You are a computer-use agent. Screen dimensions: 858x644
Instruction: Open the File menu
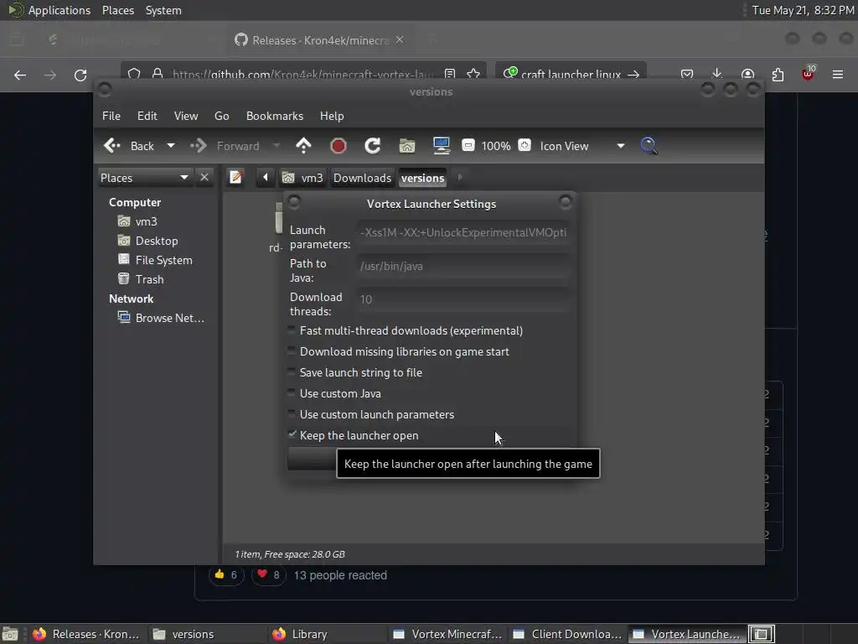point(111,116)
